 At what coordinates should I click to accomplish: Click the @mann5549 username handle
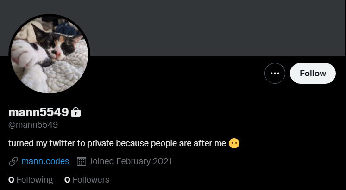(x=33, y=125)
